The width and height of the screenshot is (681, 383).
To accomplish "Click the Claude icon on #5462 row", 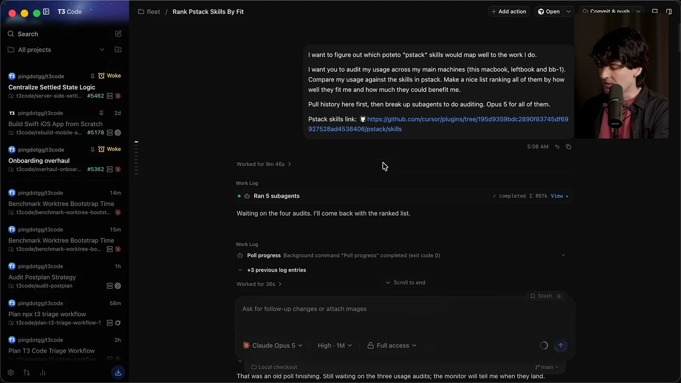I will tap(118, 96).
